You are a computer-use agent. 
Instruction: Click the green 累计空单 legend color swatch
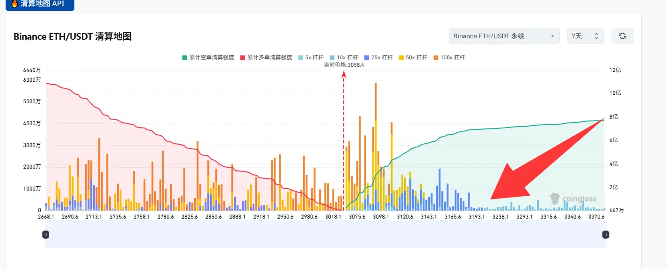tap(185, 57)
